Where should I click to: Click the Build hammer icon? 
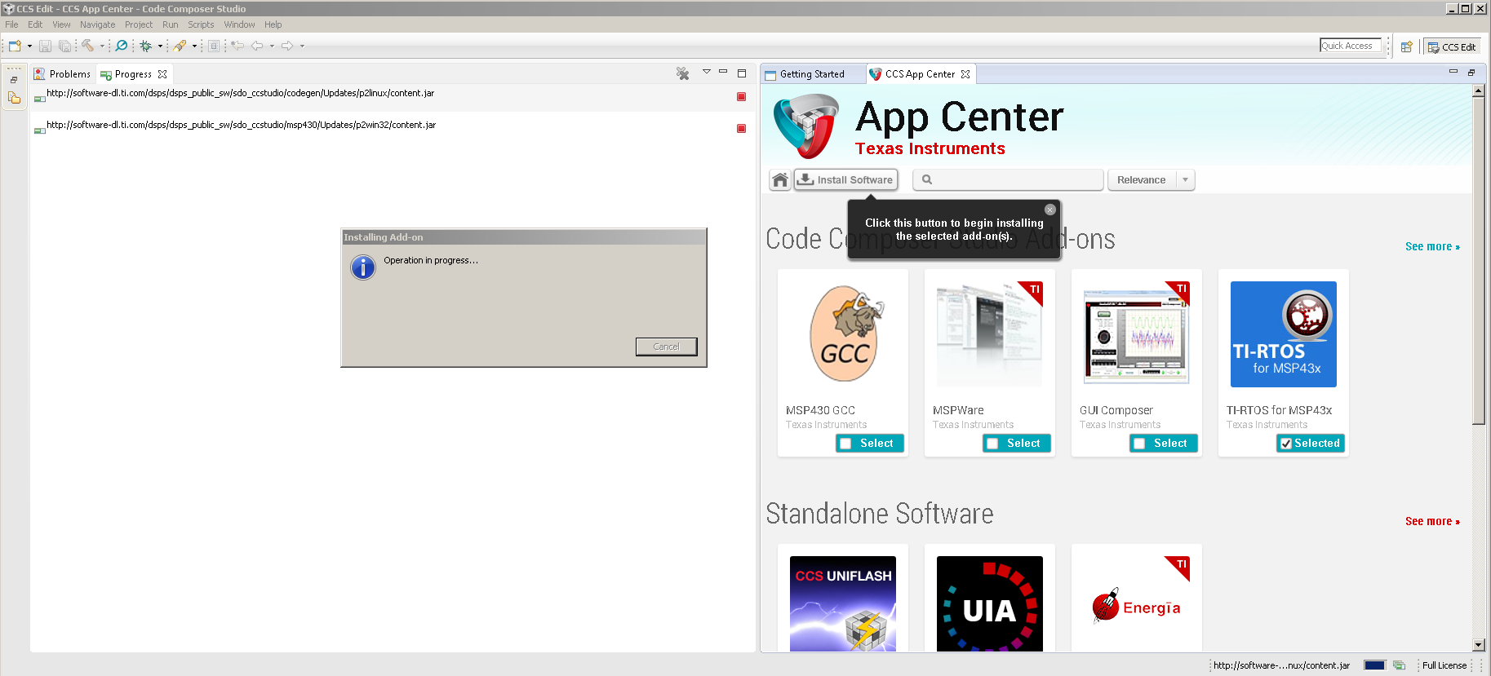coord(87,46)
